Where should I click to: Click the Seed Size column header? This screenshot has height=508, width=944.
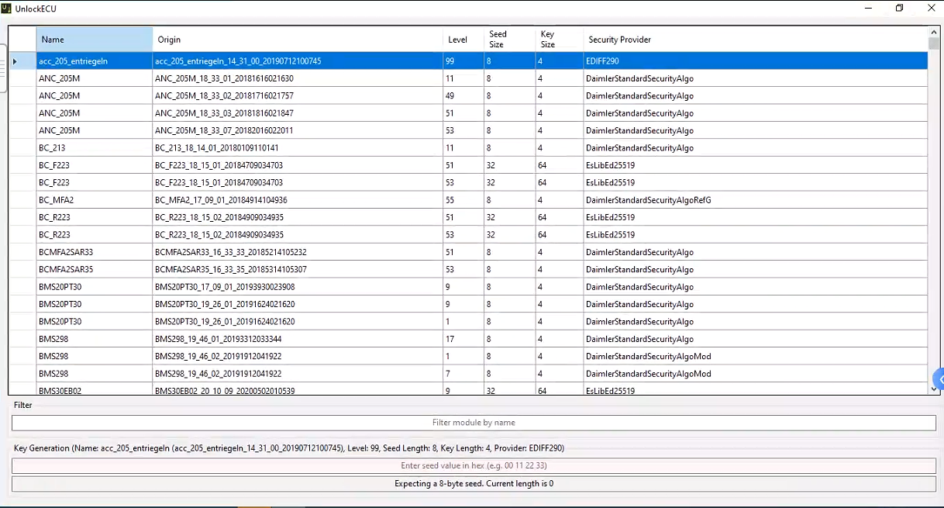pyautogui.click(x=508, y=40)
